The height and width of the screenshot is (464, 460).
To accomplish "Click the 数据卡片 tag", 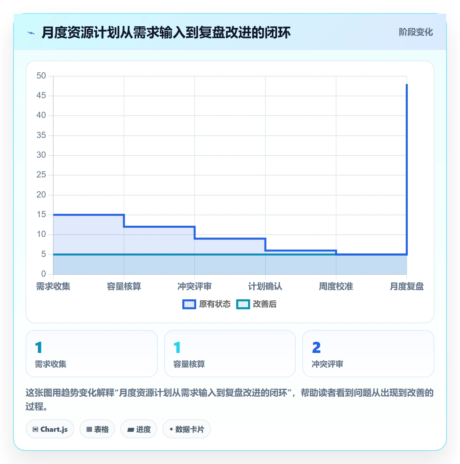I will coord(187,429).
